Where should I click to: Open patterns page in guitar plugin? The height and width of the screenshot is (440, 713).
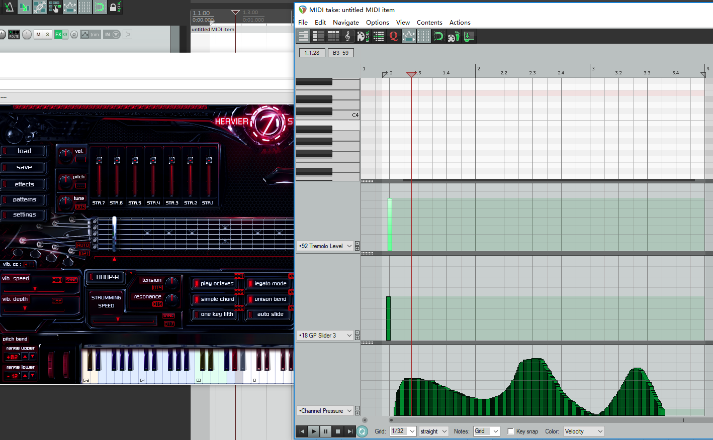(24, 199)
